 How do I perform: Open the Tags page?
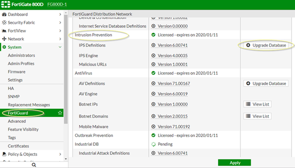point(12,138)
